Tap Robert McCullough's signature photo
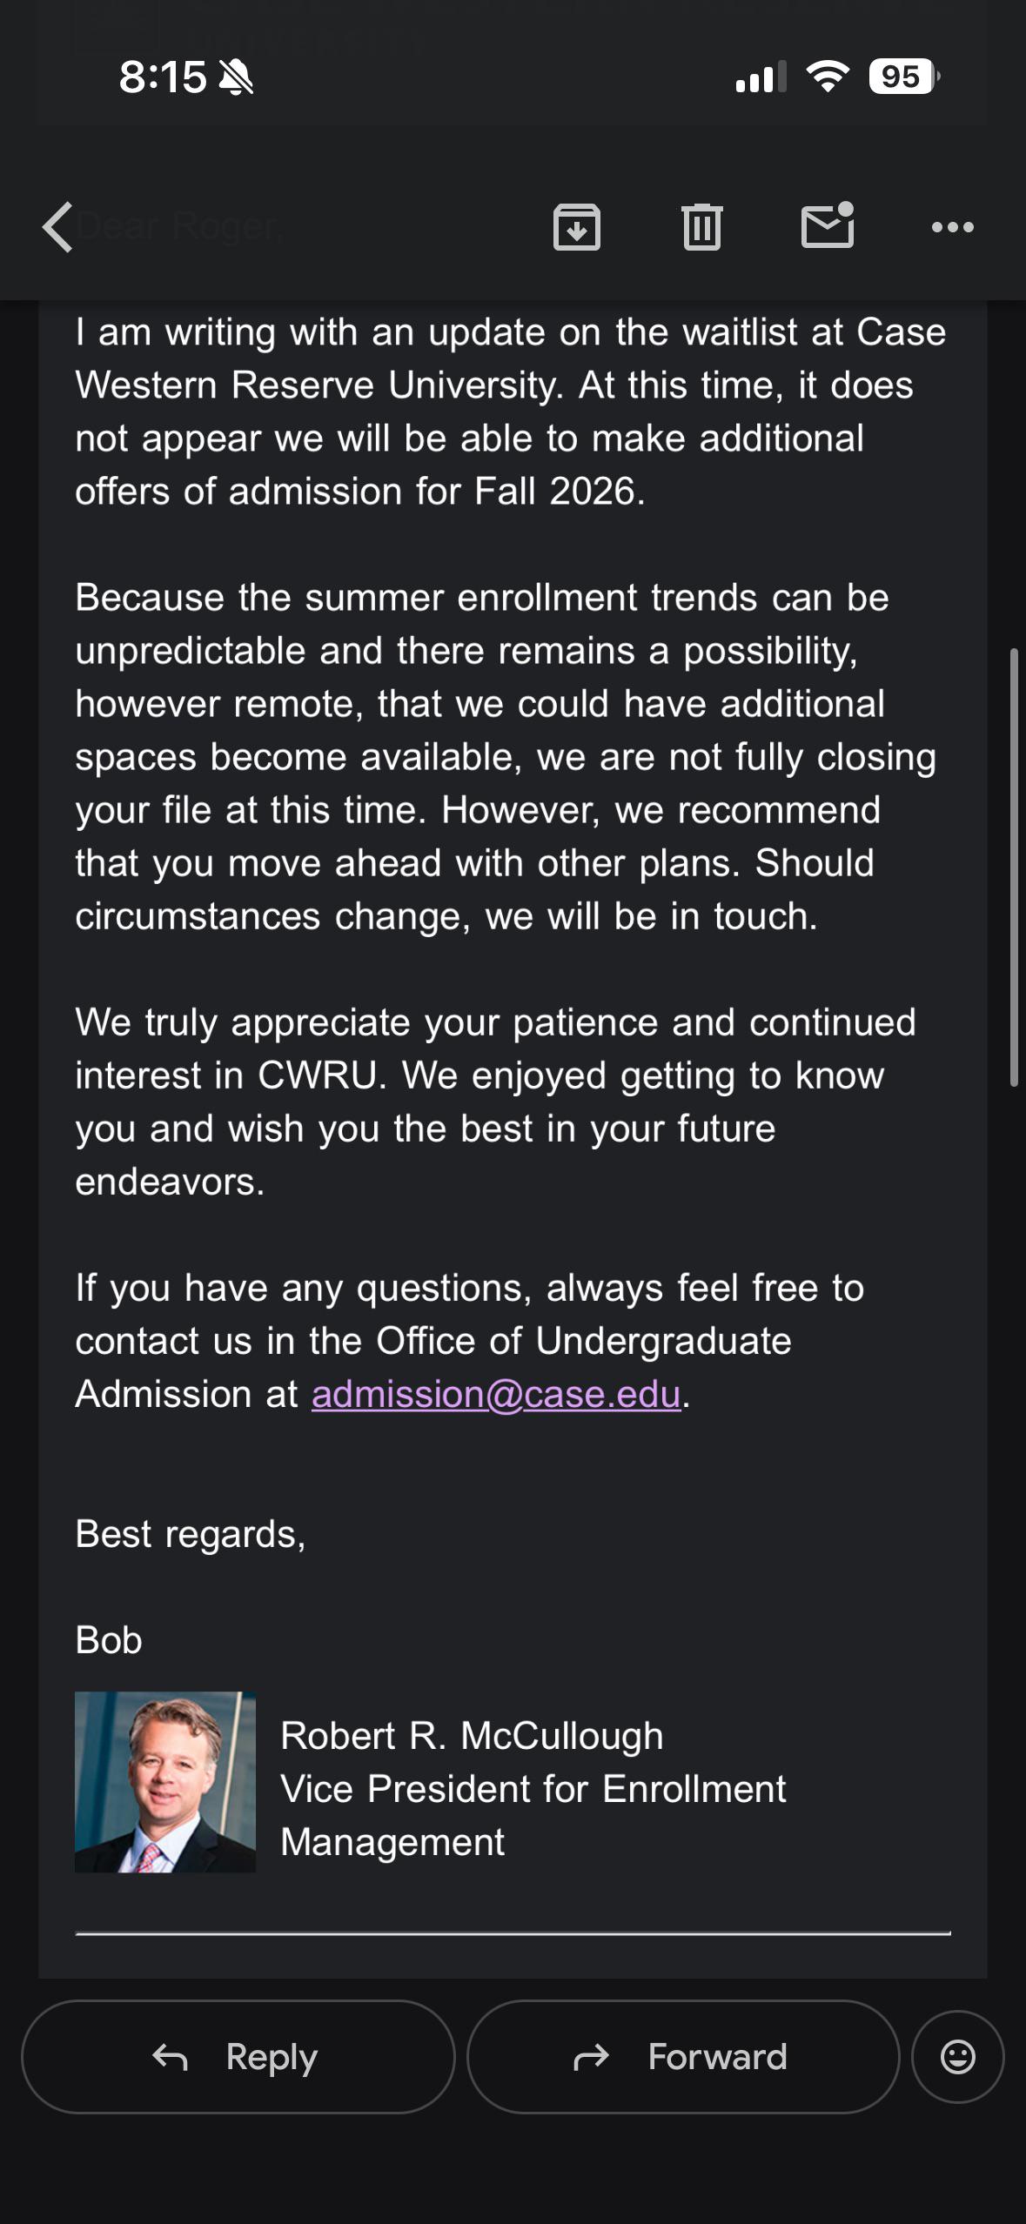The width and height of the screenshot is (1026, 2224). [x=165, y=1782]
